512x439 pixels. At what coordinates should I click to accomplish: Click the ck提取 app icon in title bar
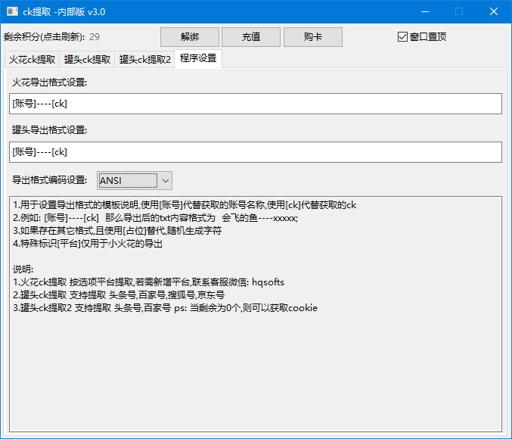tap(13, 11)
